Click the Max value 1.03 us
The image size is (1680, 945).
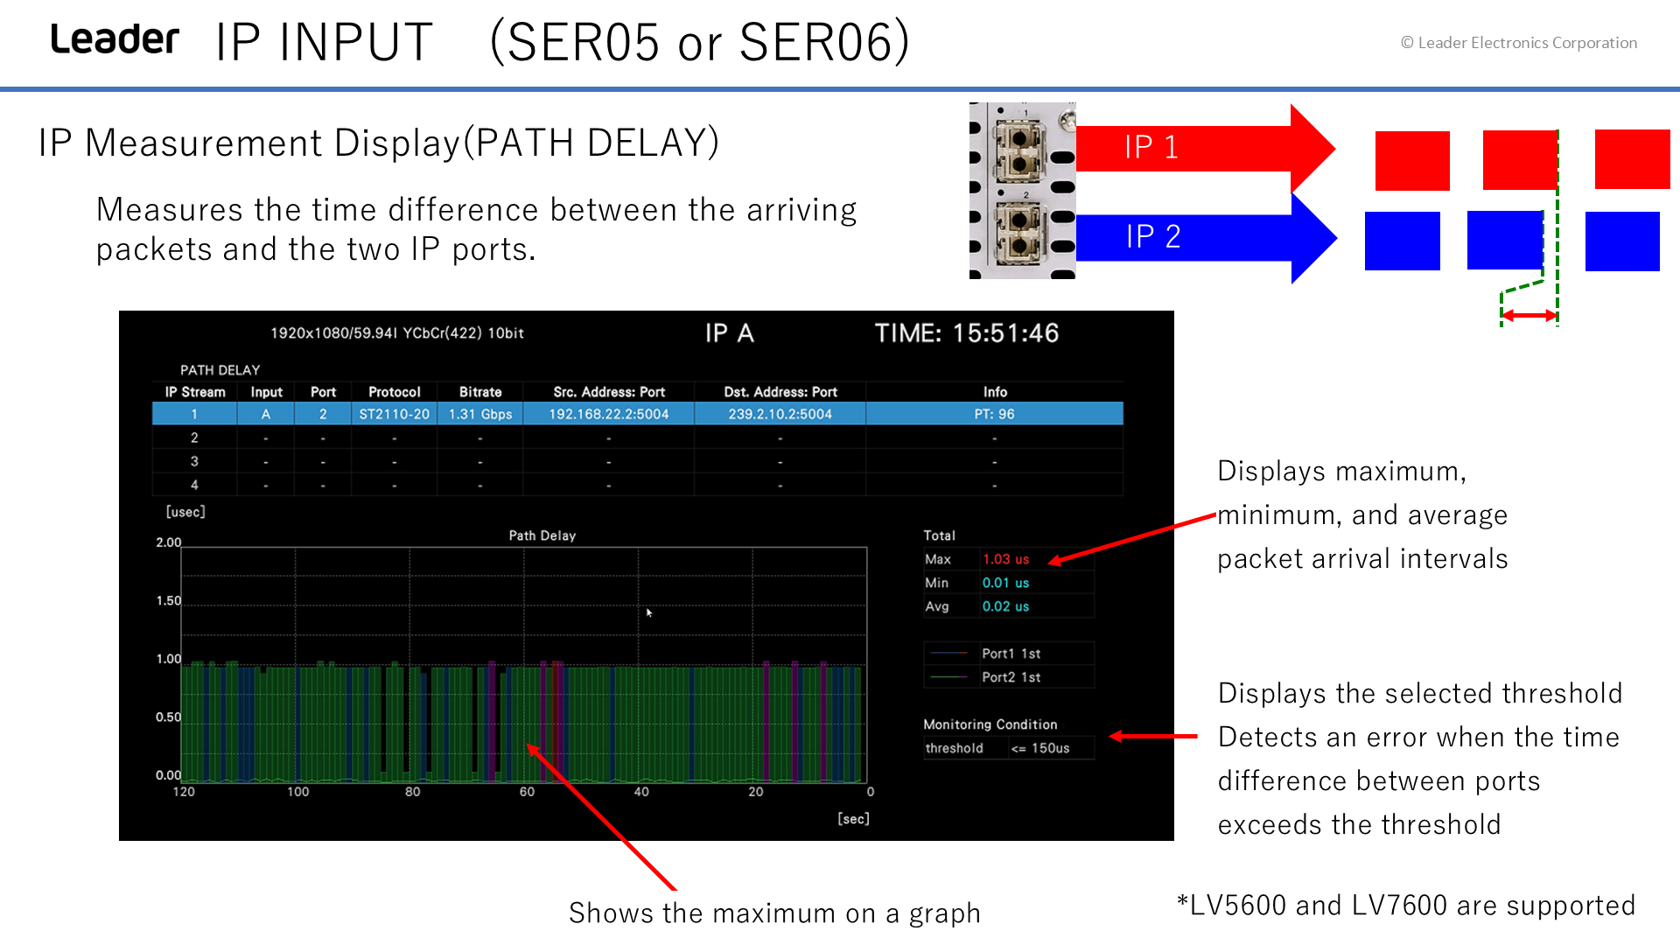1005,559
